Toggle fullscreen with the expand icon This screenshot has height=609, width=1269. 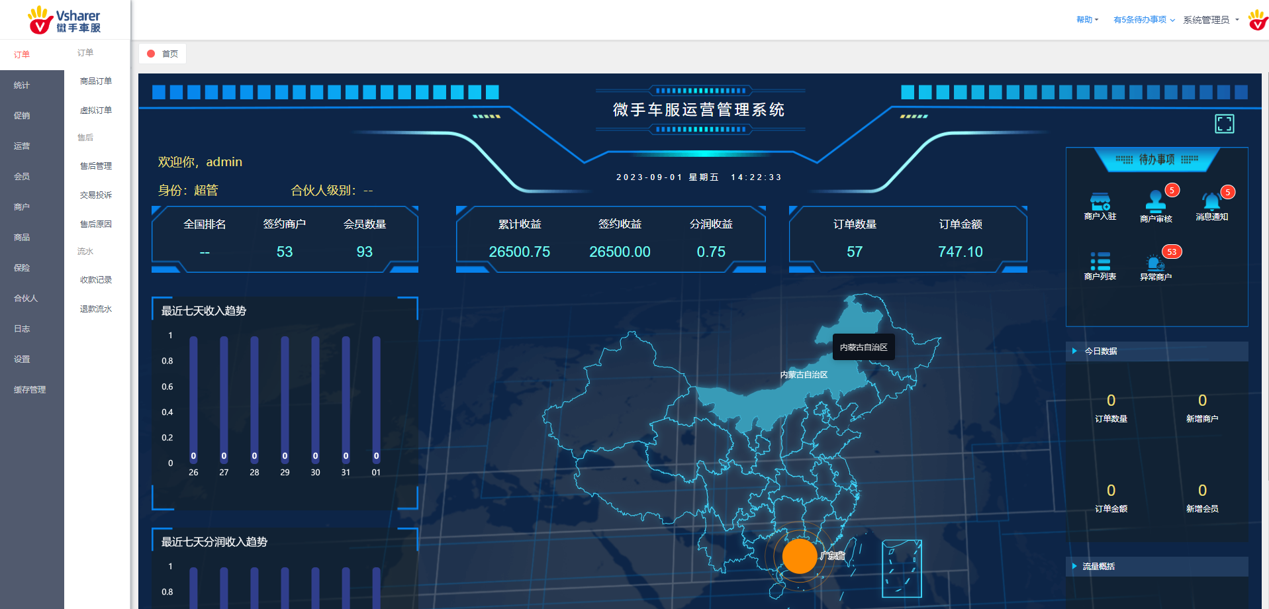[1225, 124]
